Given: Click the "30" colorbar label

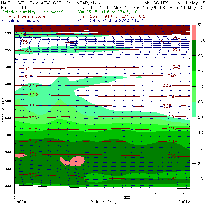Looking at the screenshot, I should tap(200, 148).
